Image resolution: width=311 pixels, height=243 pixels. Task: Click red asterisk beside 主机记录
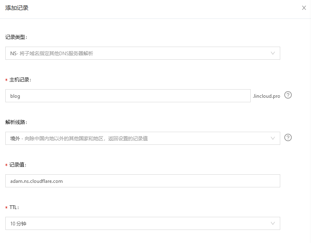pyautogui.click(x=7, y=80)
